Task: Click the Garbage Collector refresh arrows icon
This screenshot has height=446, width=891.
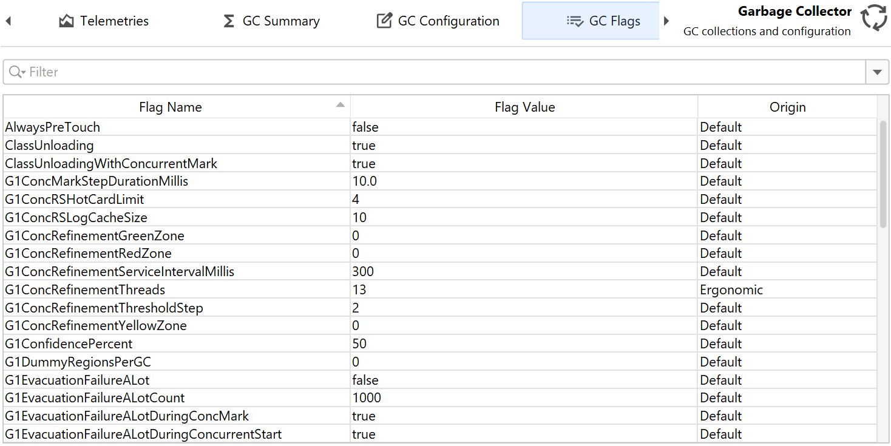Action: pos(874,18)
